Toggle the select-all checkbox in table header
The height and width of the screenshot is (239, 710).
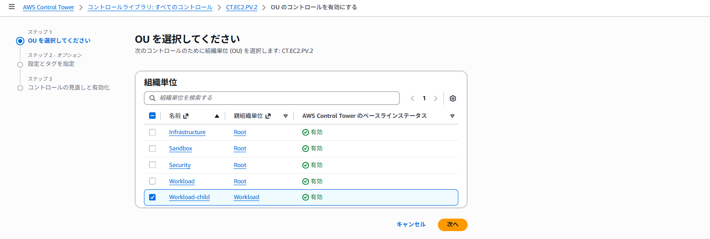[152, 116]
